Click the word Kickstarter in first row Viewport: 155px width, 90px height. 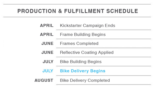point(71,25)
